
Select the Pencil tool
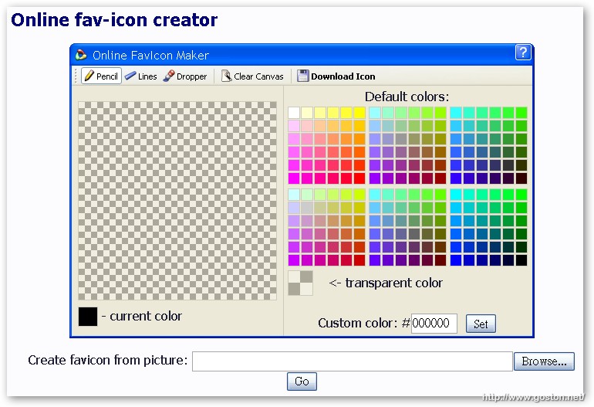click(x=101, y=76)
